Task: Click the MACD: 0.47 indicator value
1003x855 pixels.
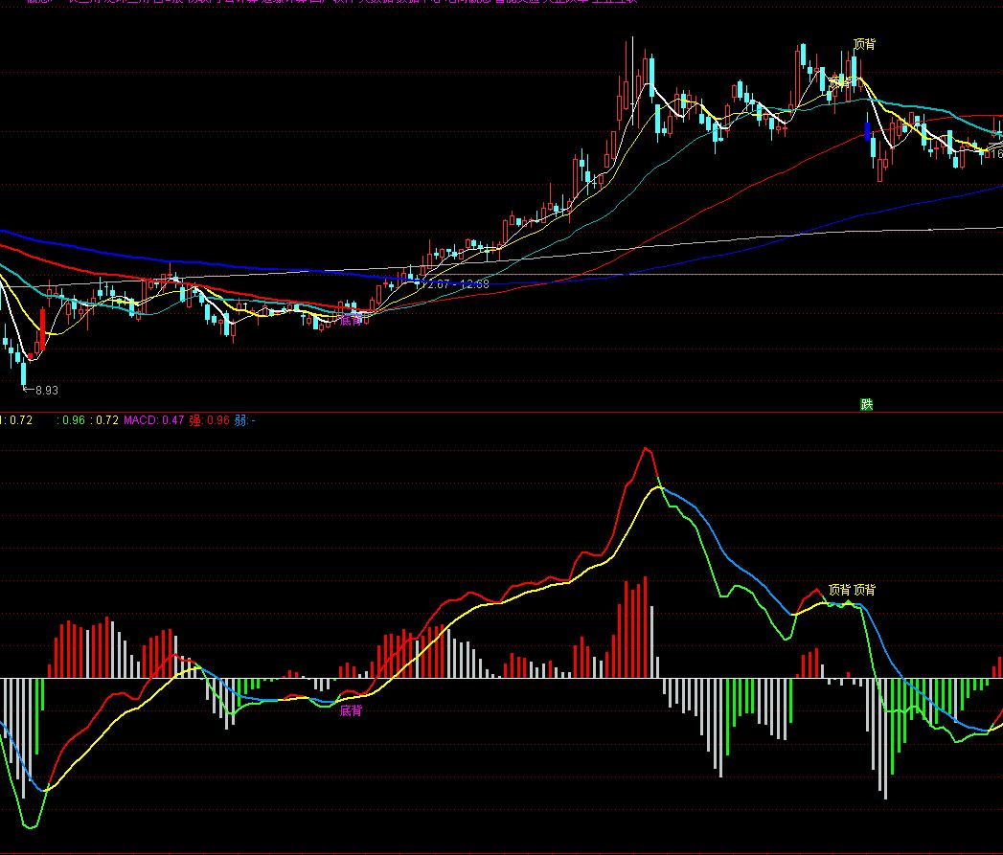Action: [x=153, y=419]
